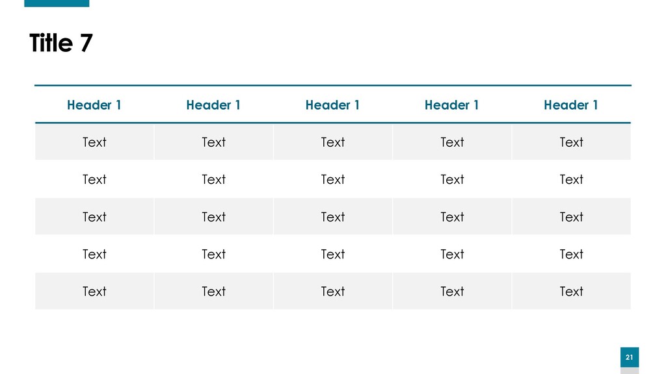Click Text cell in fourth row, last column
This screenshot has height=374, width=666.
pyautogui.click(x=571, y=254)
